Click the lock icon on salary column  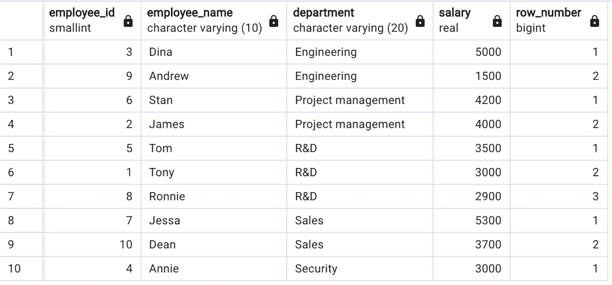(x=497, y=21)
